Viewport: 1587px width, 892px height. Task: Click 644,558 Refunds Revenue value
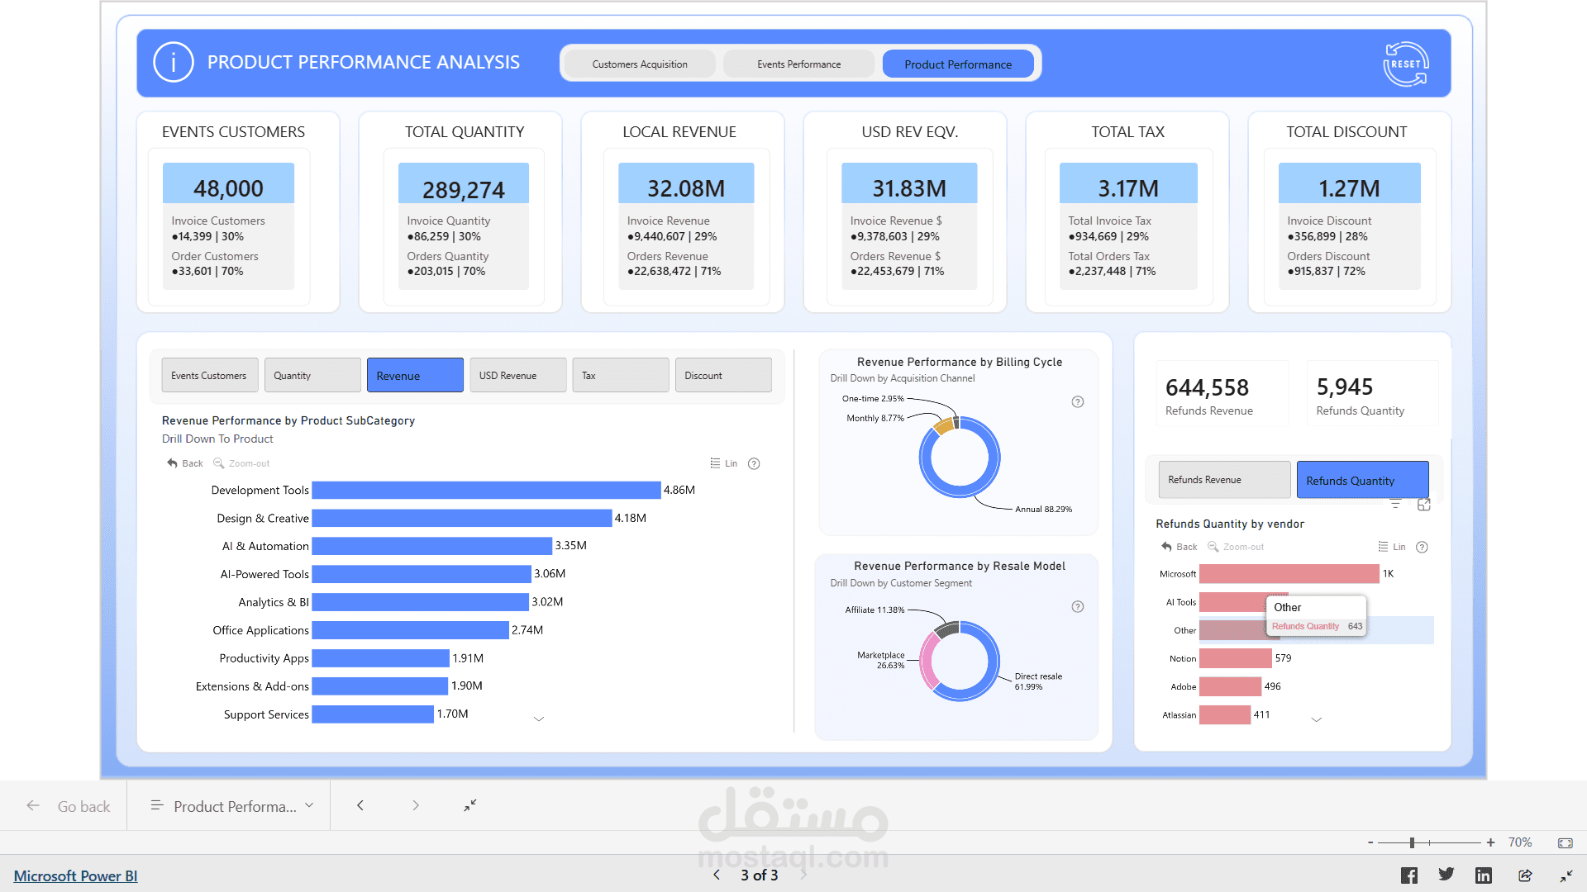click(x=1207, y=387)
